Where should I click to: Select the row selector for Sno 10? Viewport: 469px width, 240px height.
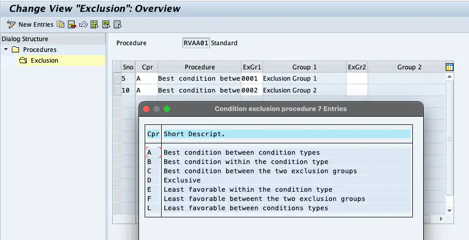click(x=117, y=90)
